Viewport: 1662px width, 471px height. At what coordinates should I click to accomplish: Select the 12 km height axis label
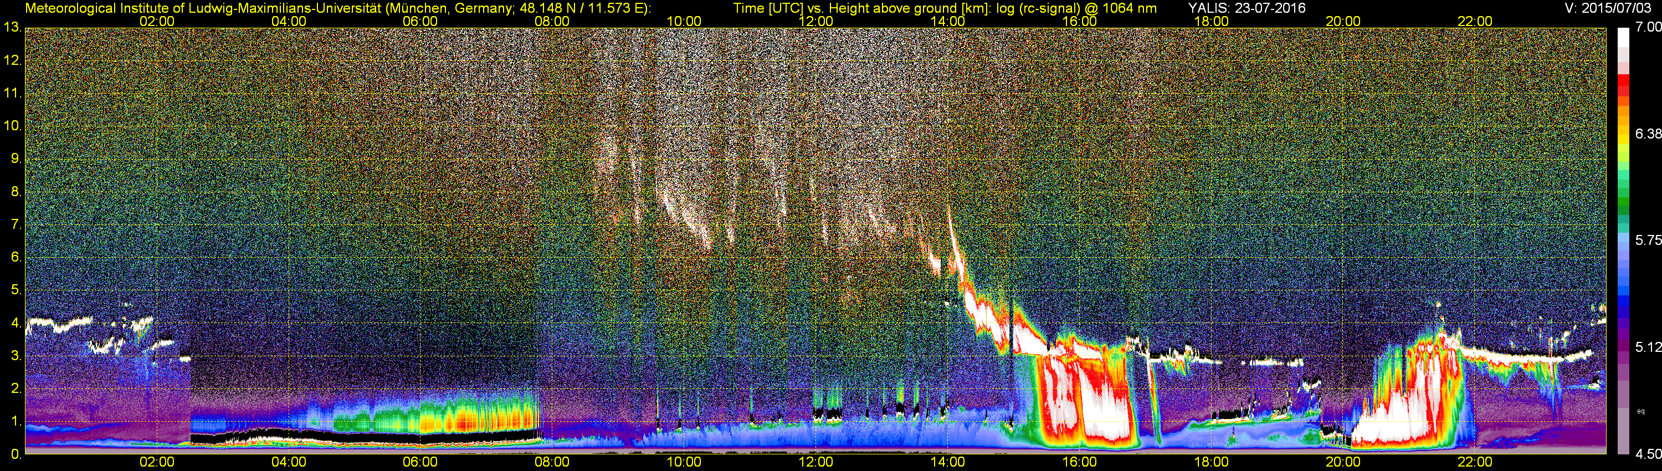[12, 60]
